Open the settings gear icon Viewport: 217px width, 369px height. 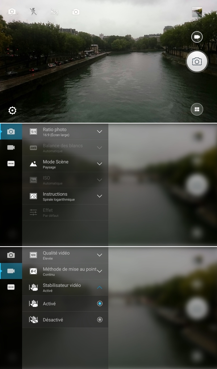click(x=12, y=110)
